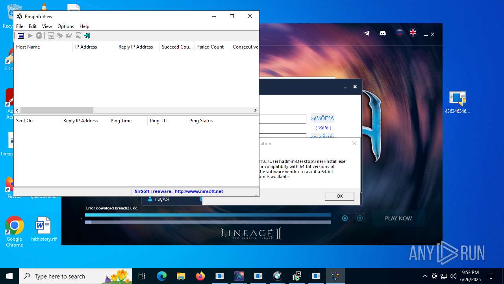This screenshot has height=284, width=504.
Task: Click the Discord icon in the launcher
Action: click(382, 33)
